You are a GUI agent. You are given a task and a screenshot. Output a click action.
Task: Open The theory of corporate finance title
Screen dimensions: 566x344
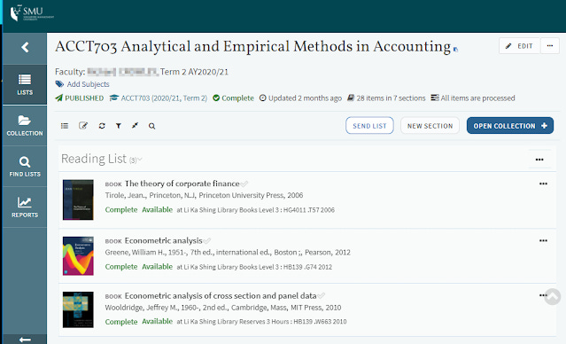(x=182, y=184)
